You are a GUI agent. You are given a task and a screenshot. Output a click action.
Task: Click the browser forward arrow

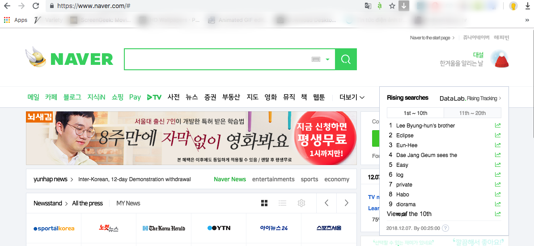tap(21, 6)
